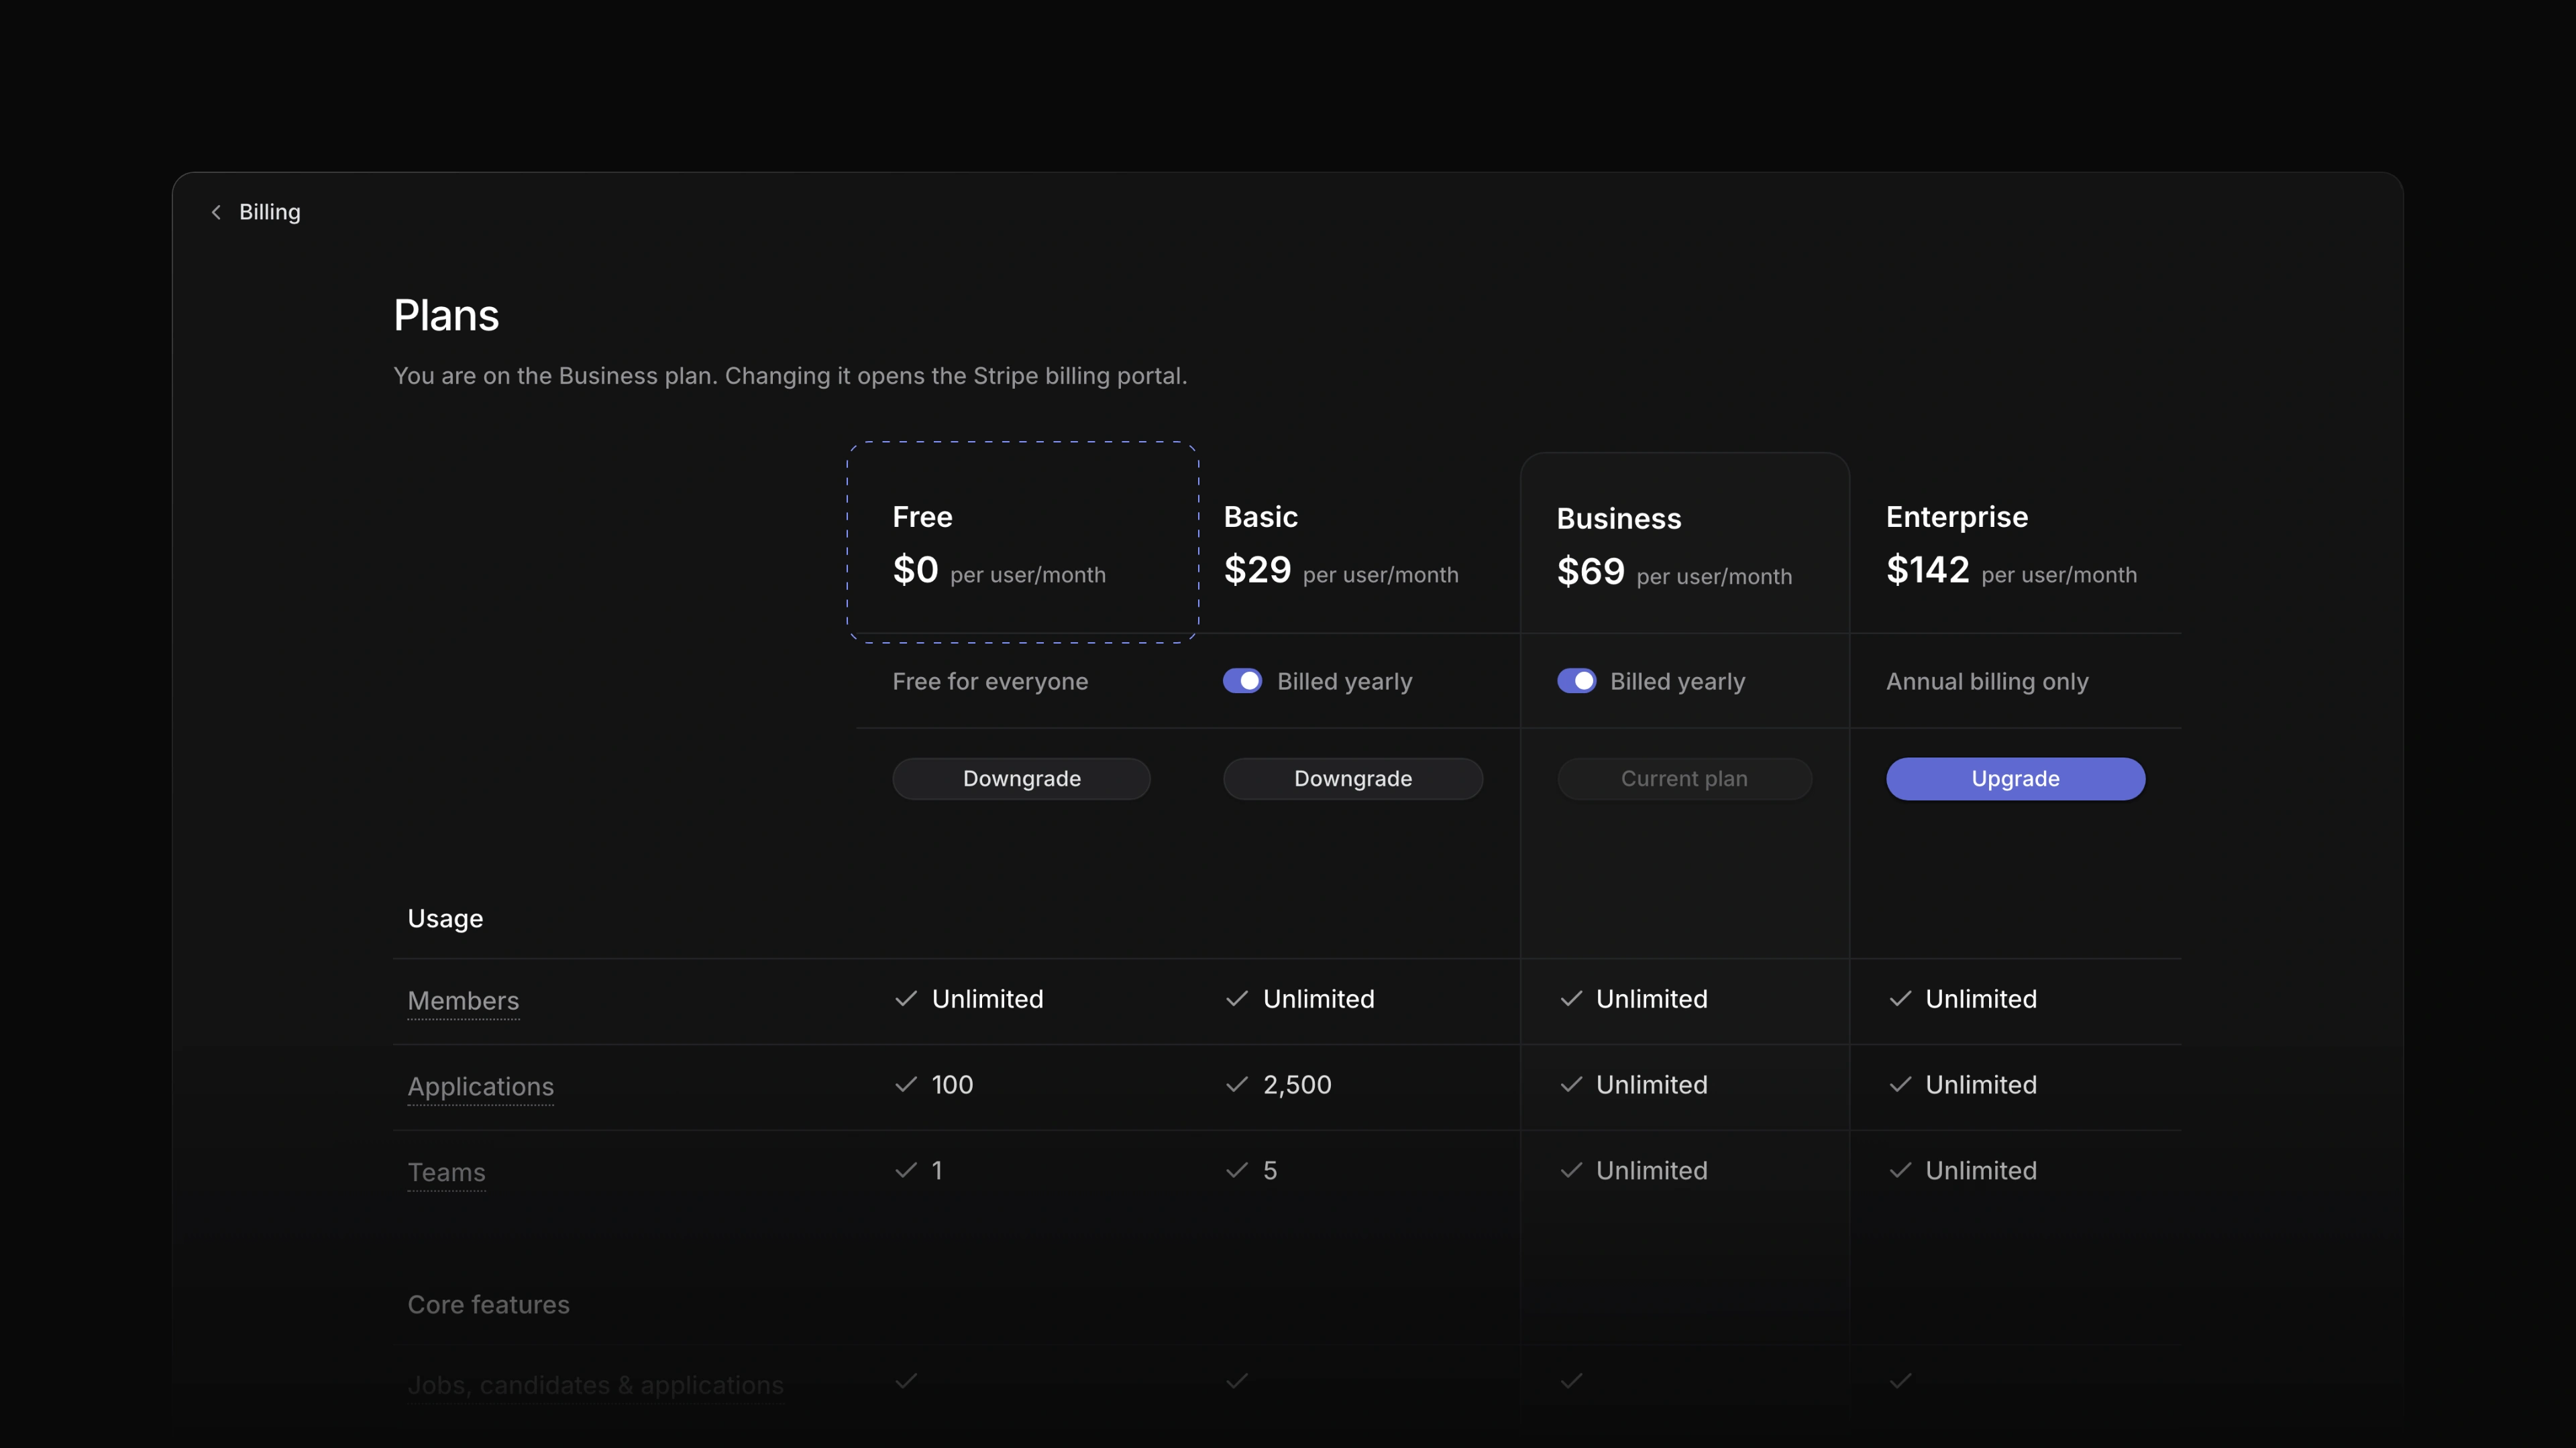Select the Free plan card header
This screenshot has height=1448, width=2576.
1022,542
